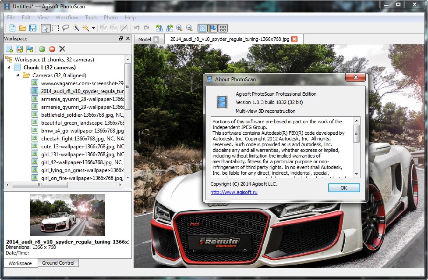Collapse the Cameras folder node

[x=18, y=75]
